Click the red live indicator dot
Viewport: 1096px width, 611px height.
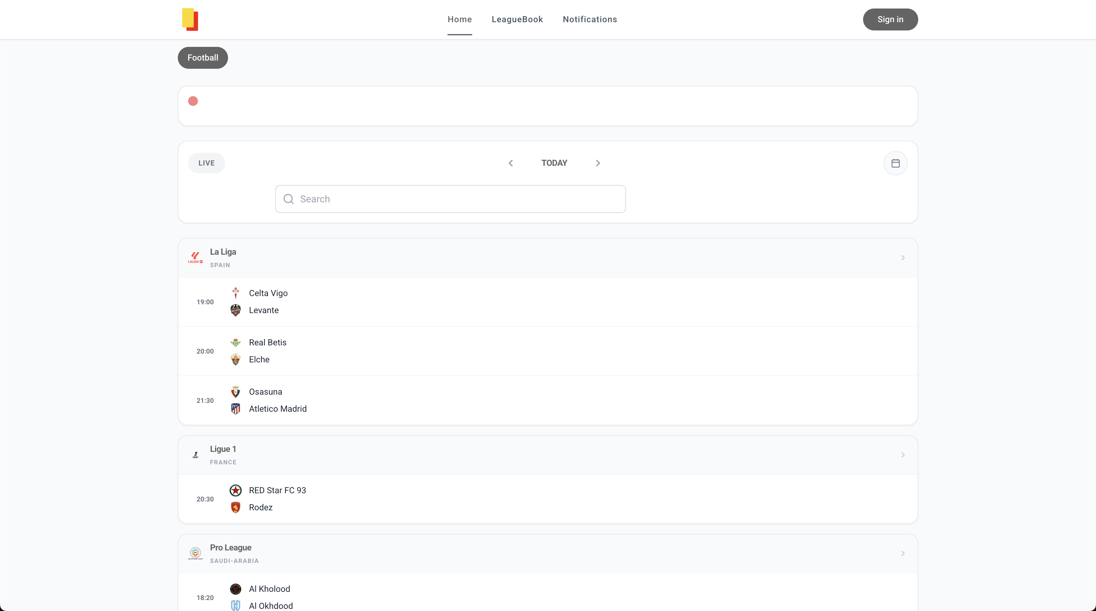(x=193, y=101)
